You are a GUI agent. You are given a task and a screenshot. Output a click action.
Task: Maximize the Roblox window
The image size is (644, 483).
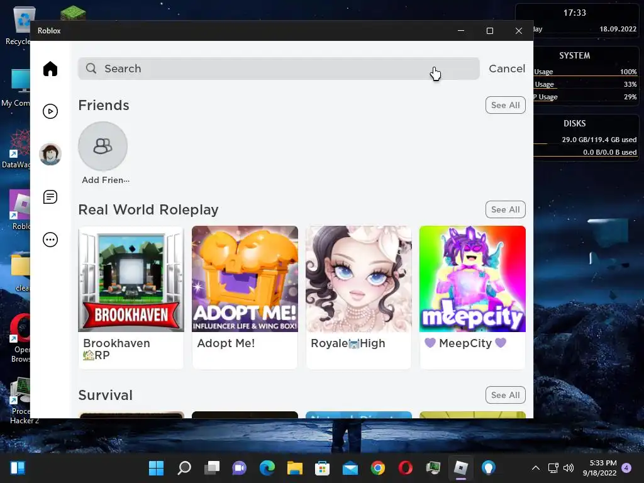pyautogui.click(x=489, y=31)
